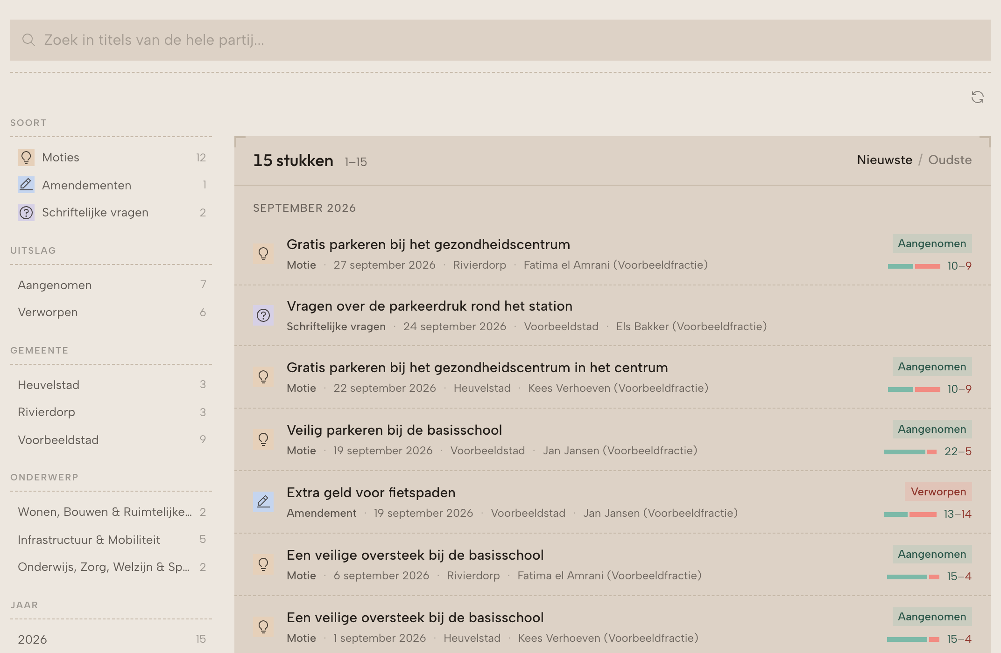Click Aangenomen badge on 27 september motie
This screenshot has height=653, width=1001.
tap(932, 243)
